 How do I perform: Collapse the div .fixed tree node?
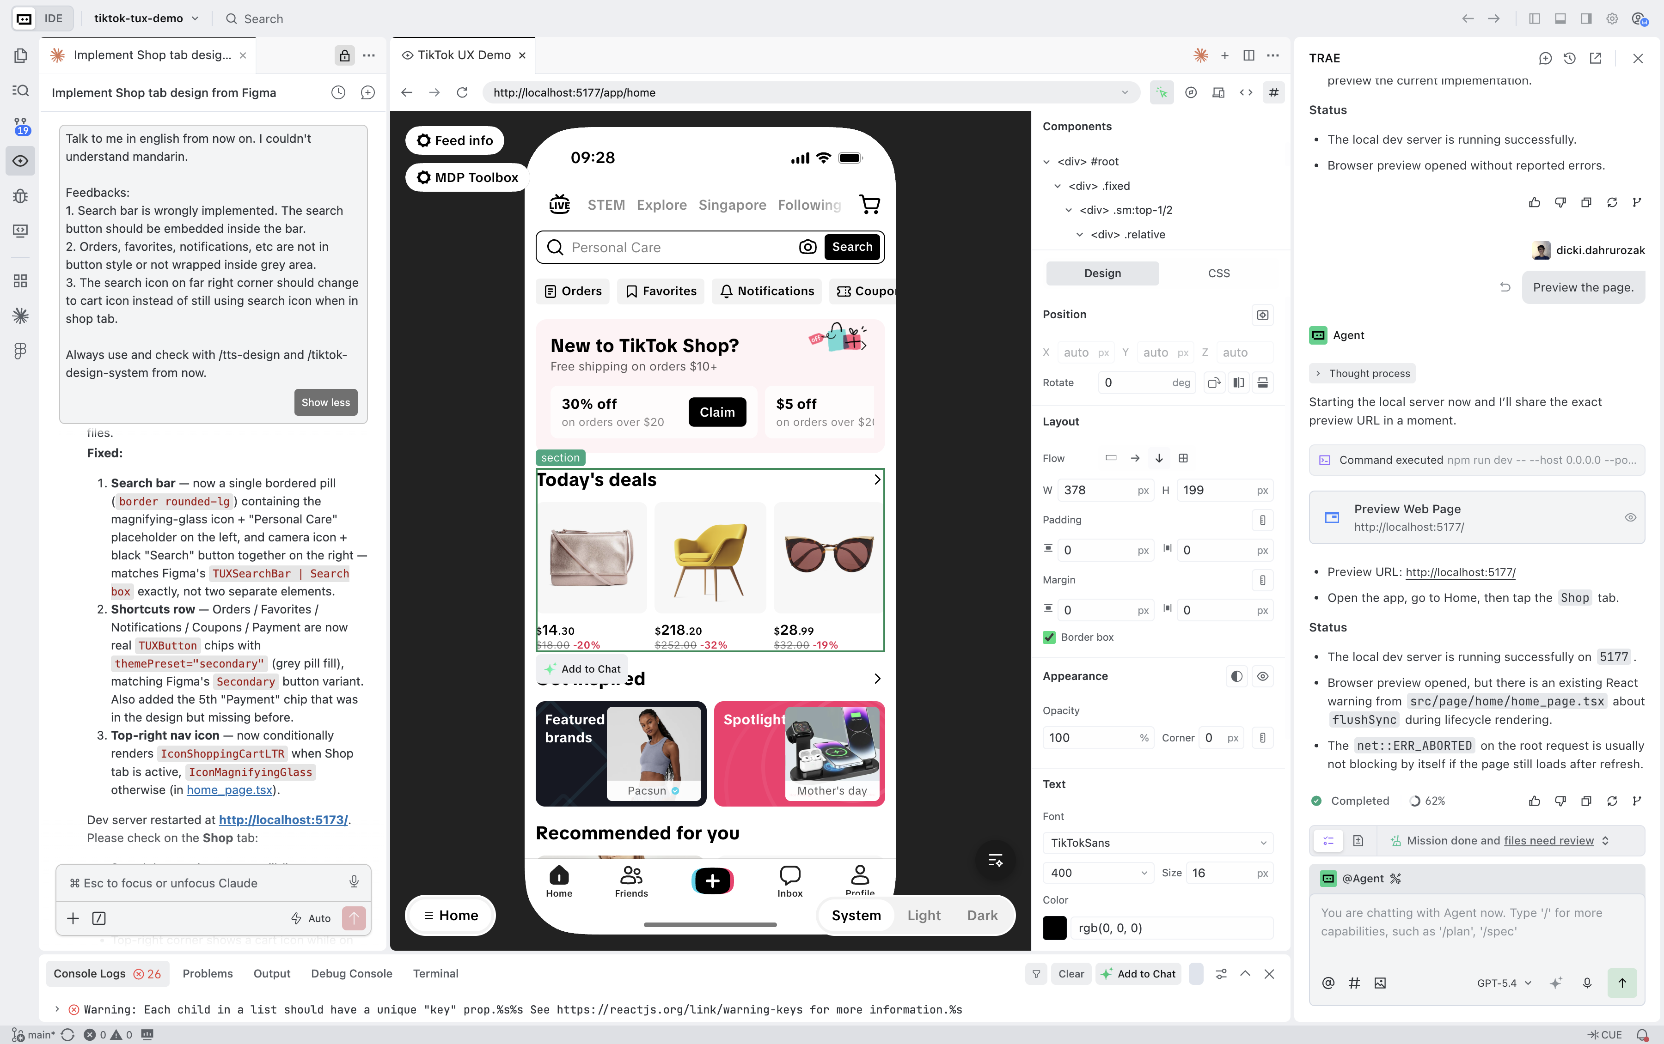point(1058,186)
